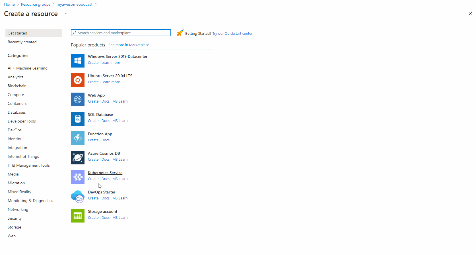Open Docs link under Function App
Viewport: 476px width, 255px height.
pyautogui.click(x=106, y=140)
